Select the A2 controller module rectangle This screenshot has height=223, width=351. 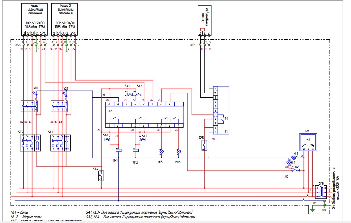click(x=144, y=115)
